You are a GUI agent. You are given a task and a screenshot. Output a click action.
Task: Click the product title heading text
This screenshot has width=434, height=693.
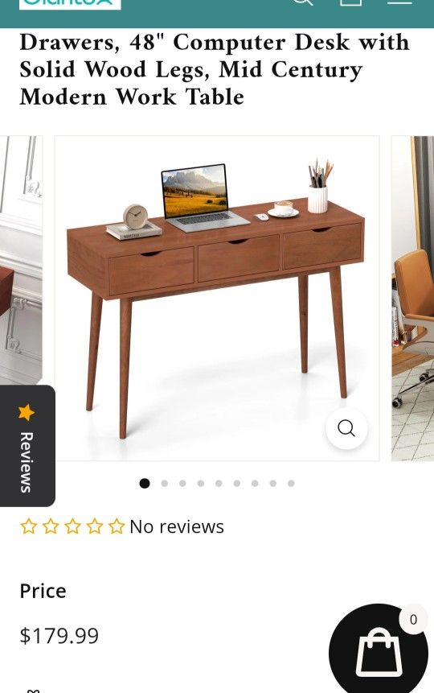coord(215,70)
